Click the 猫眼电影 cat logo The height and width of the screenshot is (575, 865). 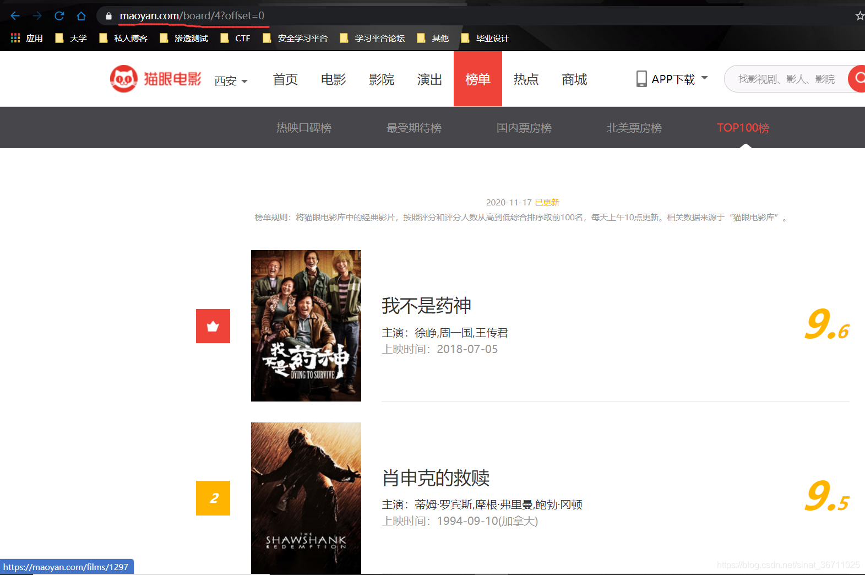(x=123, y=79)
